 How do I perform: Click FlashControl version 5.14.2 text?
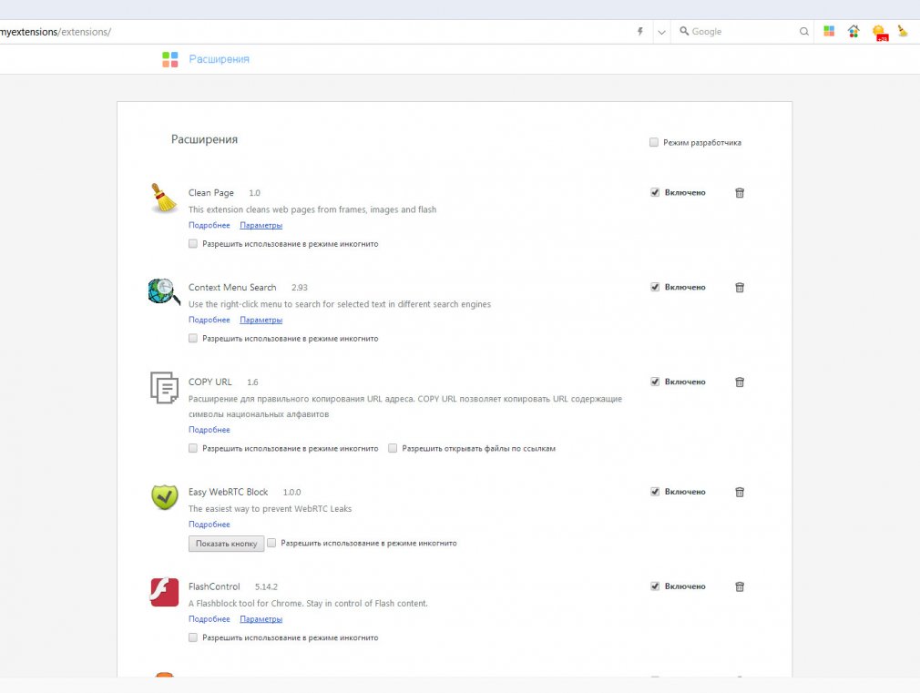coord(266,586)
